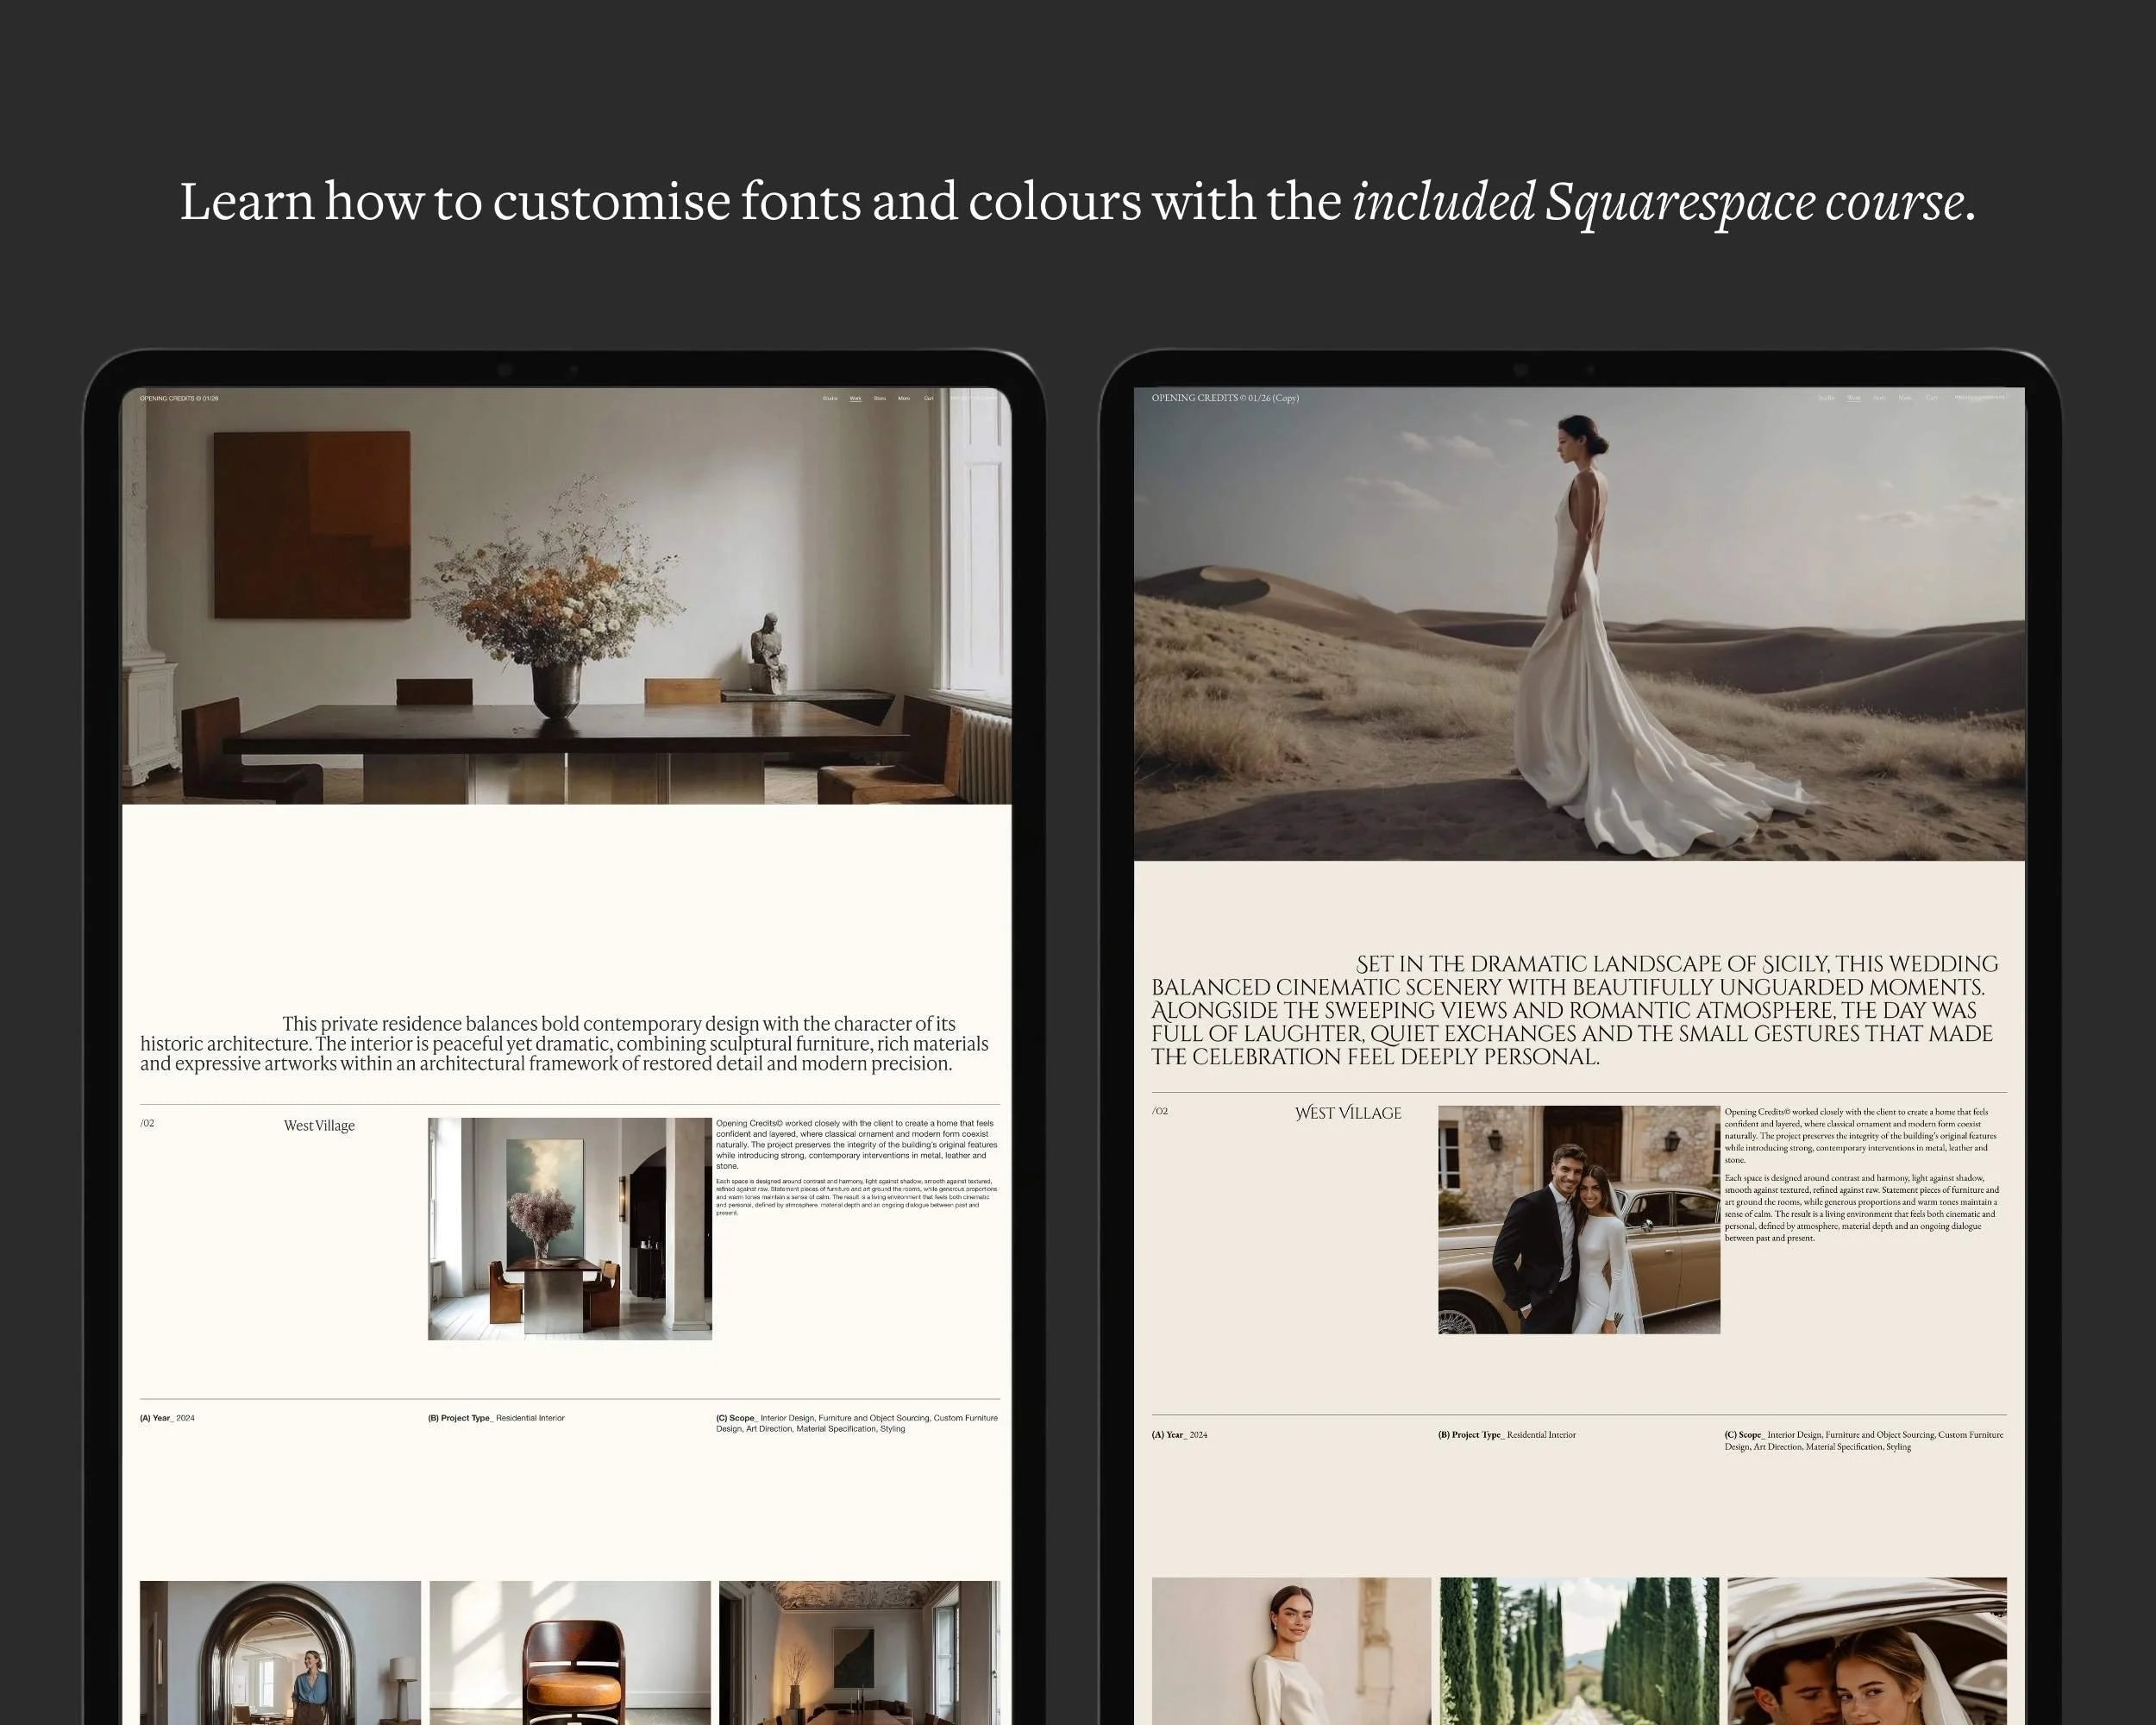Select West Village interior photo with painting
Viewport: 2156px width, 1725px height.
[570, 1228]
